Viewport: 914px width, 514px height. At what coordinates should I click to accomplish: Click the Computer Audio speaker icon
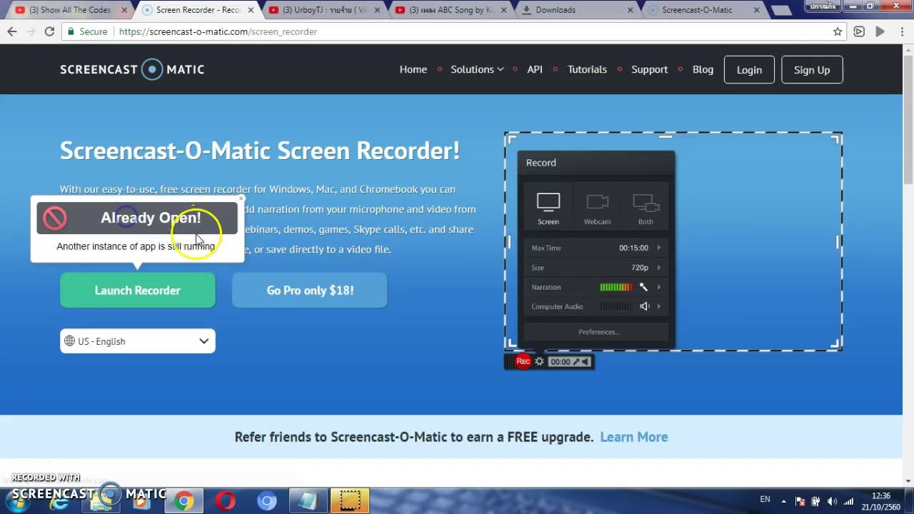click(644, 306)
